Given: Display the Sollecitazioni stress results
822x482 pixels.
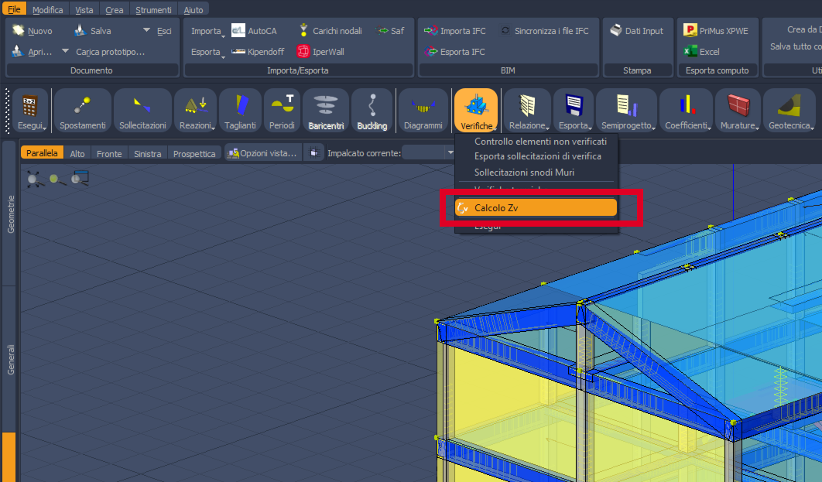Looking at the screenshot, I should 142,111.
